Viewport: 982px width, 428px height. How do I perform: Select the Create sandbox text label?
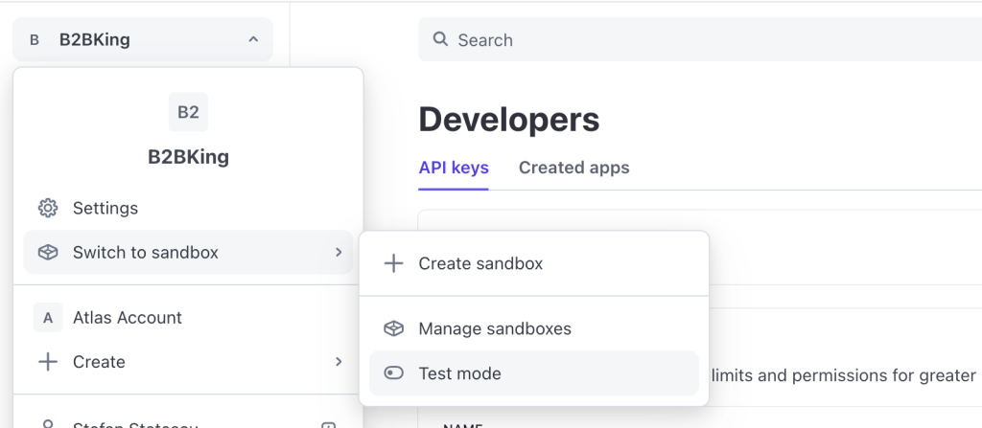click(x=480, y=263)
